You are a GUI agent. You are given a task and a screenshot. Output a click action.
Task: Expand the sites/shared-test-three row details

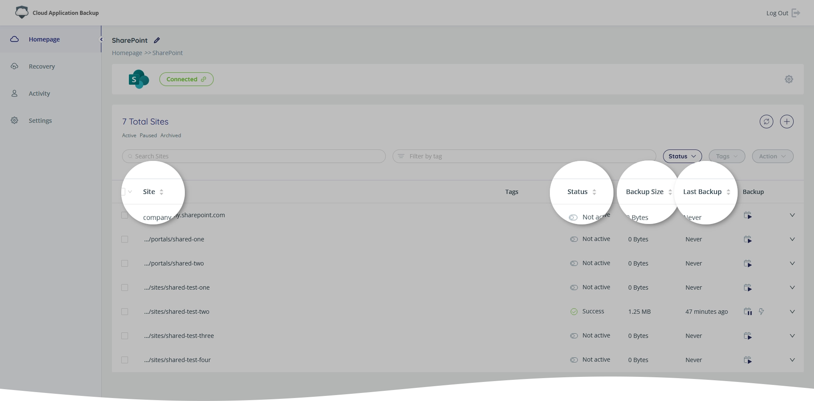792,336
